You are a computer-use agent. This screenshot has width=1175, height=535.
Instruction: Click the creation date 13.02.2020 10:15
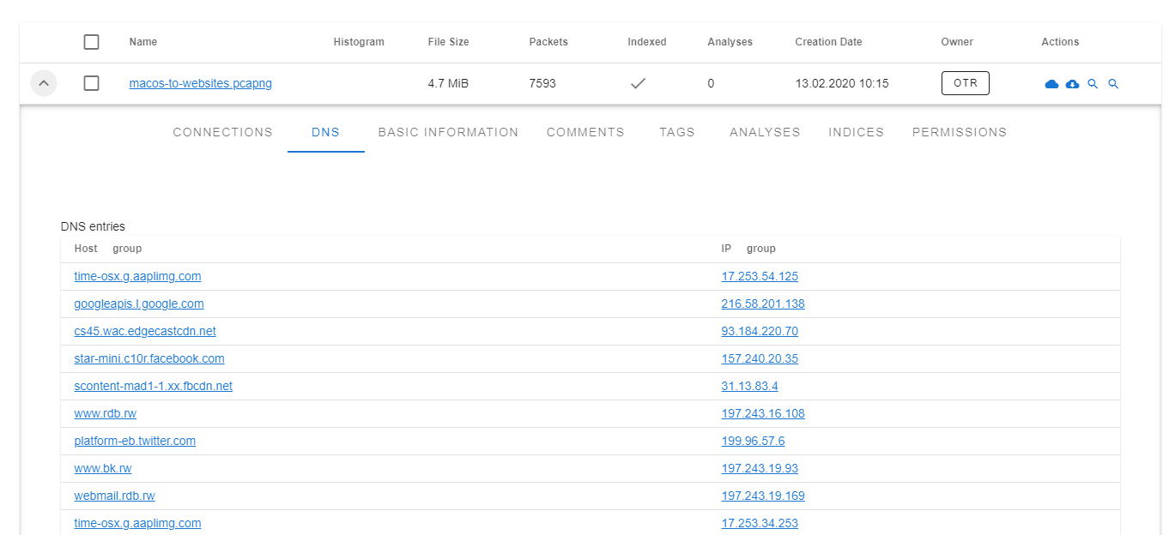[x=842, y=84]
